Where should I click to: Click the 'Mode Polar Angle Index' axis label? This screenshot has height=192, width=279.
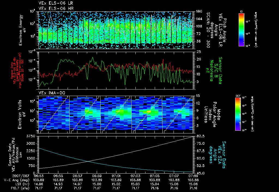212,114
